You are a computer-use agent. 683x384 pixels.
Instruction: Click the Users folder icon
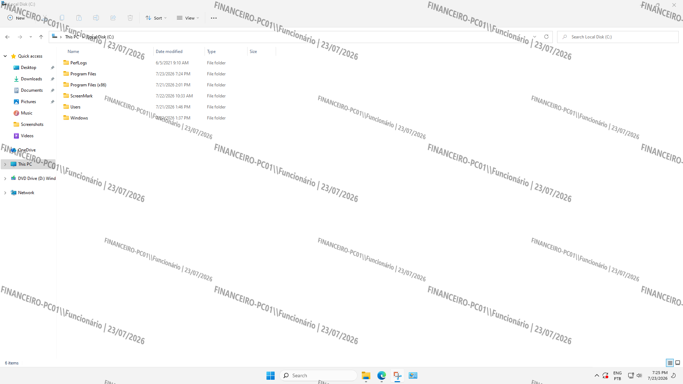(66, 107)
